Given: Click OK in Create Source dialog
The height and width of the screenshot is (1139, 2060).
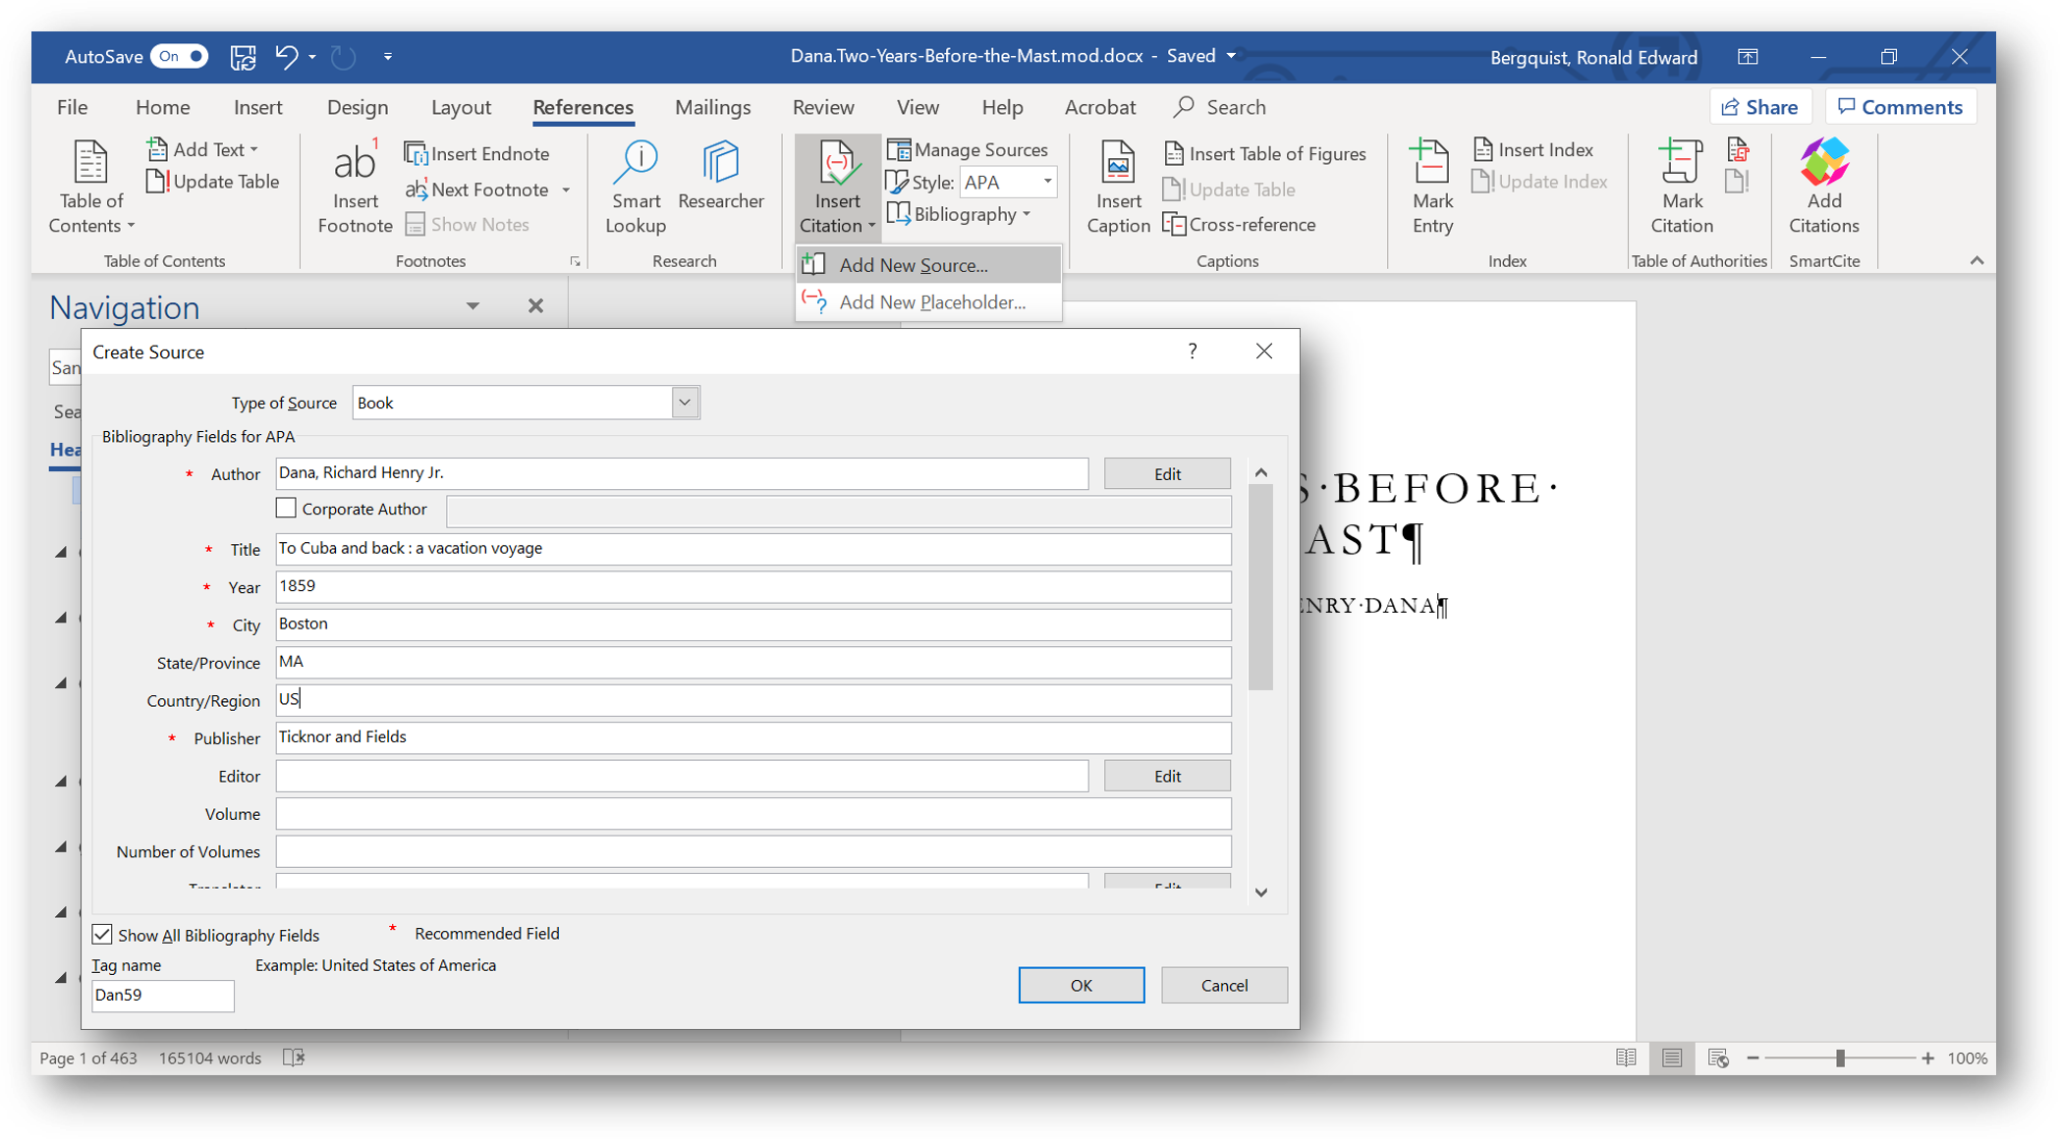Looking at the screenshot, I should 1081,985.
